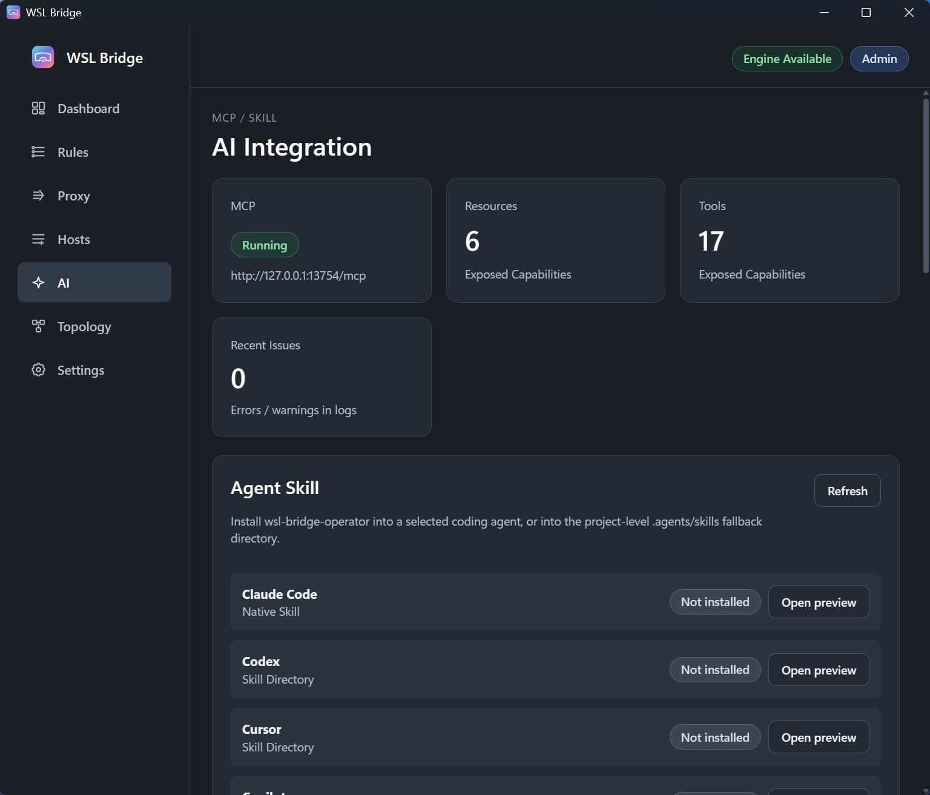The width and height of the screenshot is (930, 795).
Task: Click the Claude Code row title
Action: pyautogui.click(x=279, y=594)
